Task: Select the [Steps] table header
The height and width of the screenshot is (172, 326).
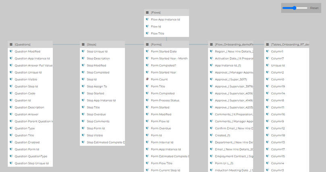Action: pos(102,44)
